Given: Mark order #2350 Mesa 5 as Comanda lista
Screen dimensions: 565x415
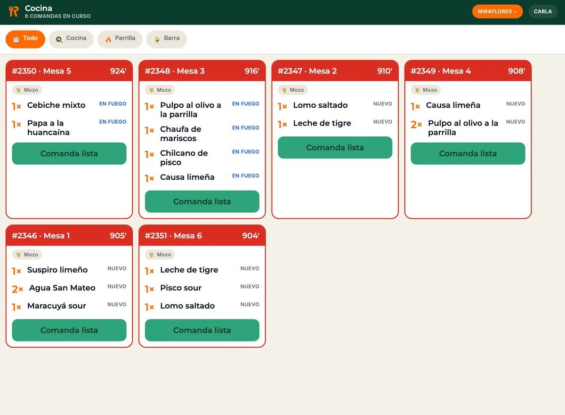Looking at the screenshot, I should pos(69,153).
